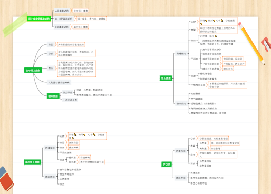
Task: Select 平滑肌舒张 under 异丙肾上腺素
Action: point(65,153)
